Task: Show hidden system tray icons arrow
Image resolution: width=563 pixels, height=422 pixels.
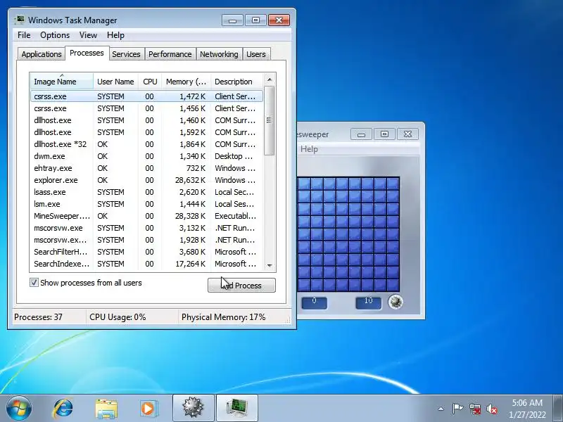Action: coord(441,409)
